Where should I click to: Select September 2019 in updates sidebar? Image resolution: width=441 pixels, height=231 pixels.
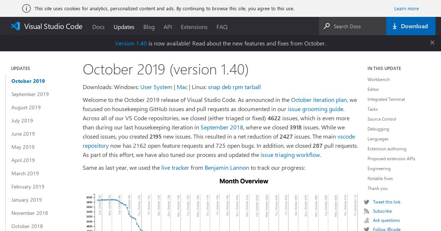tap(30, 94)
